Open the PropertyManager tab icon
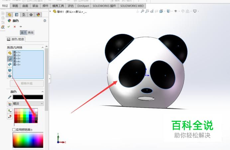230x150 pixels. coord(17,15)
